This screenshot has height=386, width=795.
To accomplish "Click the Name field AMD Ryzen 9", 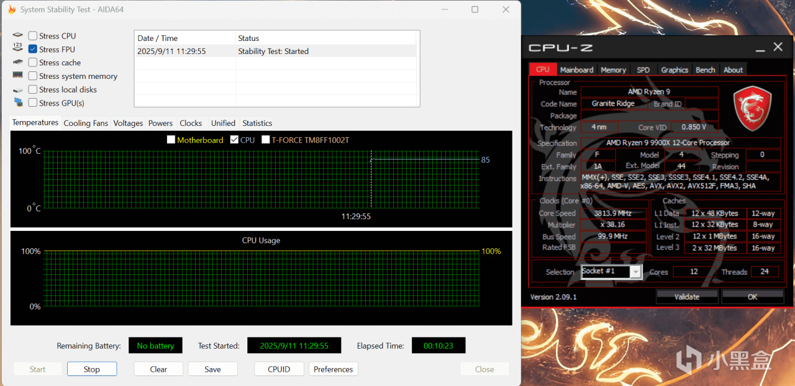I will 649,92.
